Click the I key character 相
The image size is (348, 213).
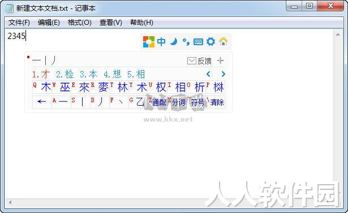pyautogui.click(x=177, y=87)
